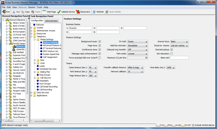The image size is (217, 129).
Task: Open the Edit menu
Action: coord(9,7)
